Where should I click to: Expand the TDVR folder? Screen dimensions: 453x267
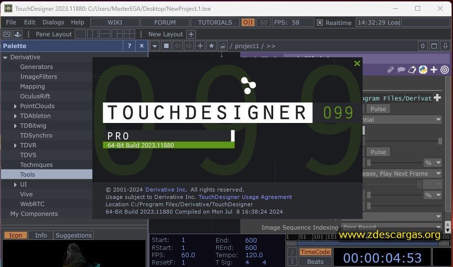[x=15, y=146]
